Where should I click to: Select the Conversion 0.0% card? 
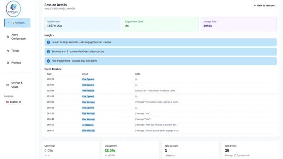(70, 150)
